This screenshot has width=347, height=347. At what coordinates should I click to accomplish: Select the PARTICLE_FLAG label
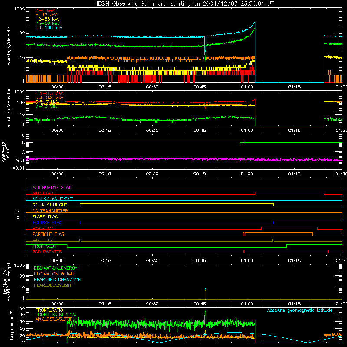[x=49, y=234]
